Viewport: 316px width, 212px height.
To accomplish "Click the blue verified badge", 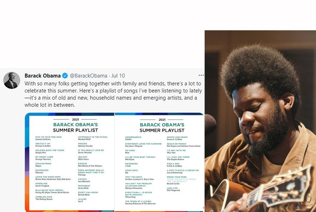I will [x=65, y=75].
